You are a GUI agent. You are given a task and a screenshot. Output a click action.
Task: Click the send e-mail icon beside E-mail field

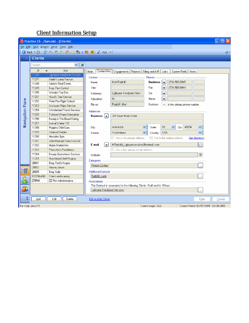pos(200,145)
